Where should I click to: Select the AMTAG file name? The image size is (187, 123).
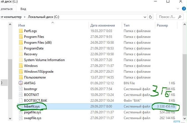click(x=30, y=83)
